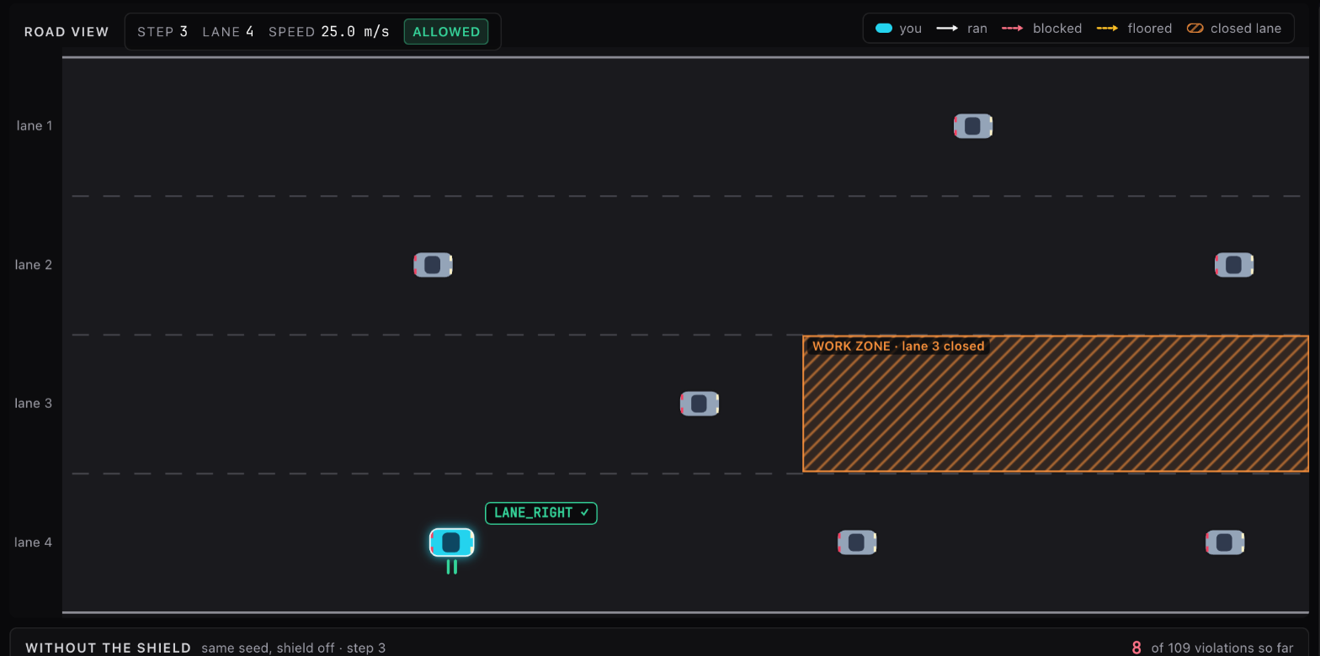This screenshot has width=1320, height=656.
Task: Click the green ALLOWED status badge
Action: point(446,32)
